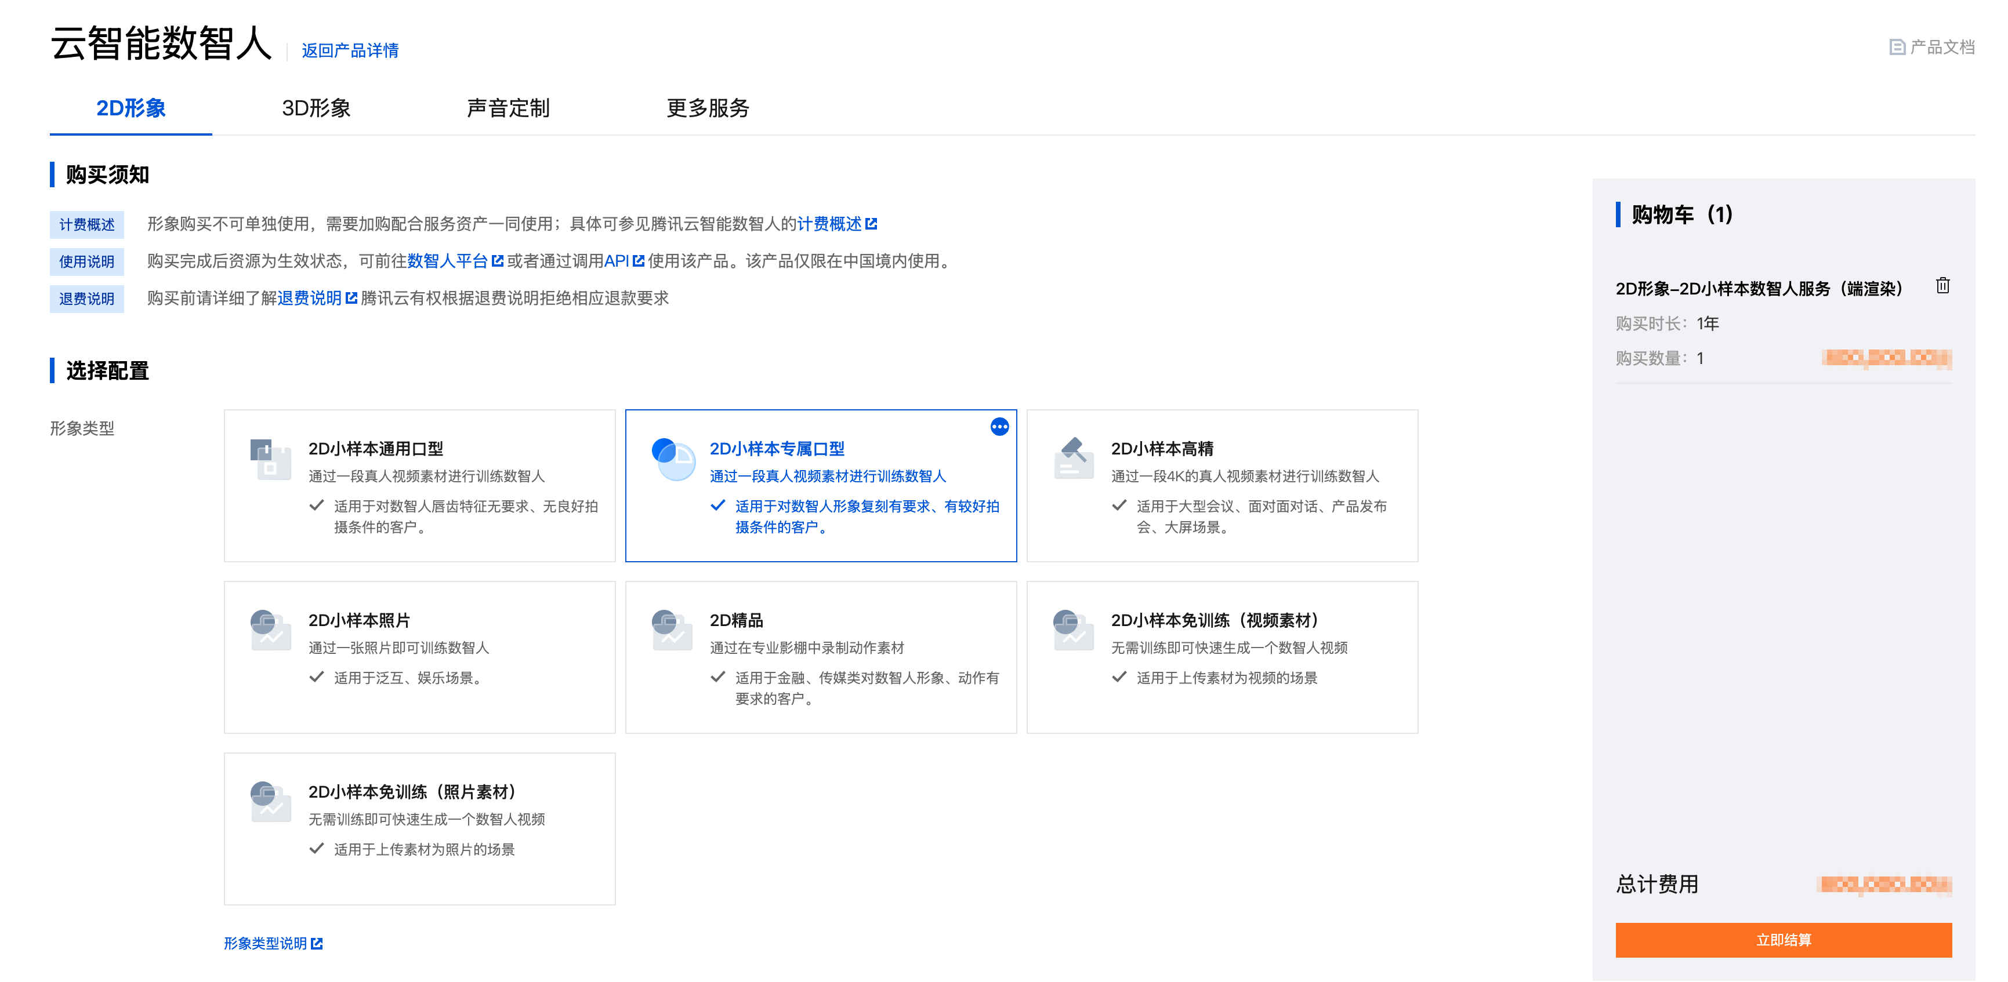Click checkmark beside 适用于上传素材为视频的场景
This screenshot has height=982, width=2008.
click(x=1119, y=677)
